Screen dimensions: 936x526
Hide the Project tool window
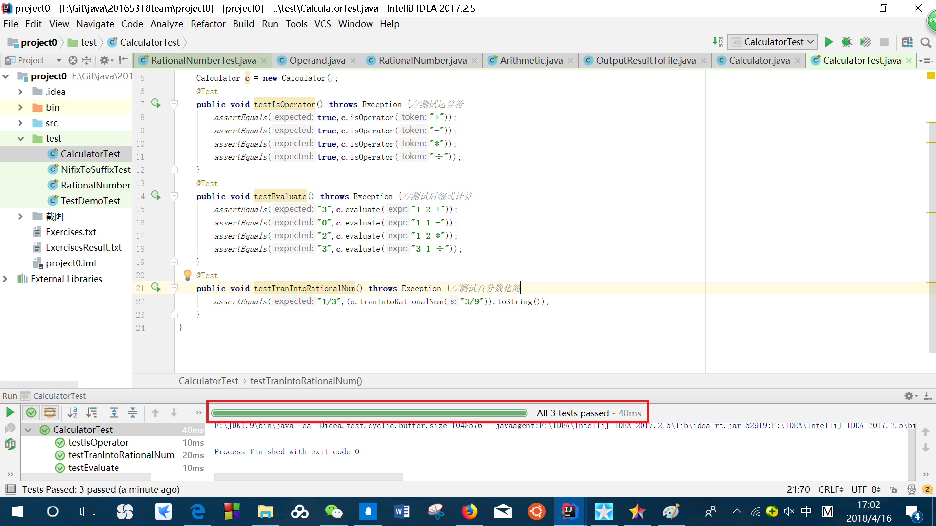pyautogui.click(x=123, y=60)
